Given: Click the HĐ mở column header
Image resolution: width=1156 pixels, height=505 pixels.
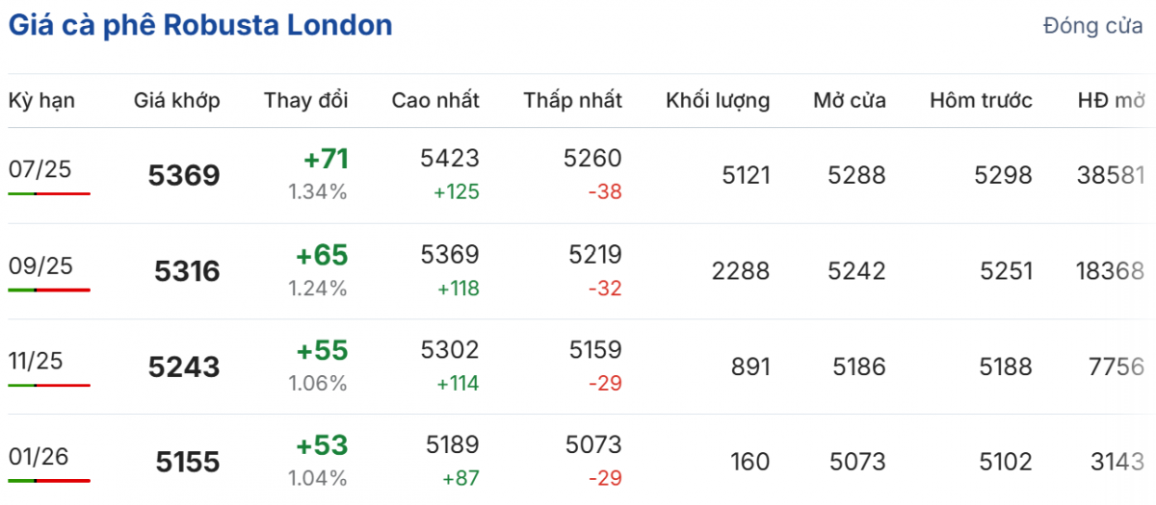Looking at the screenshot, I should tap(1112, 101).
